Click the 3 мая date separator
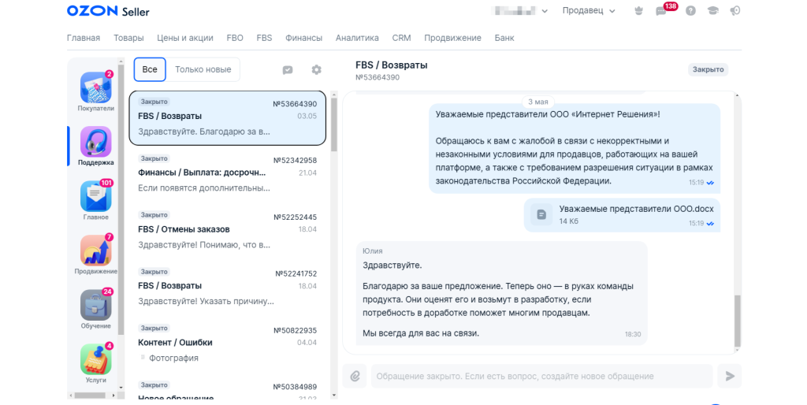Image resolution: width=807 pixels, height=405 pixels. click(x=537, y=102)
